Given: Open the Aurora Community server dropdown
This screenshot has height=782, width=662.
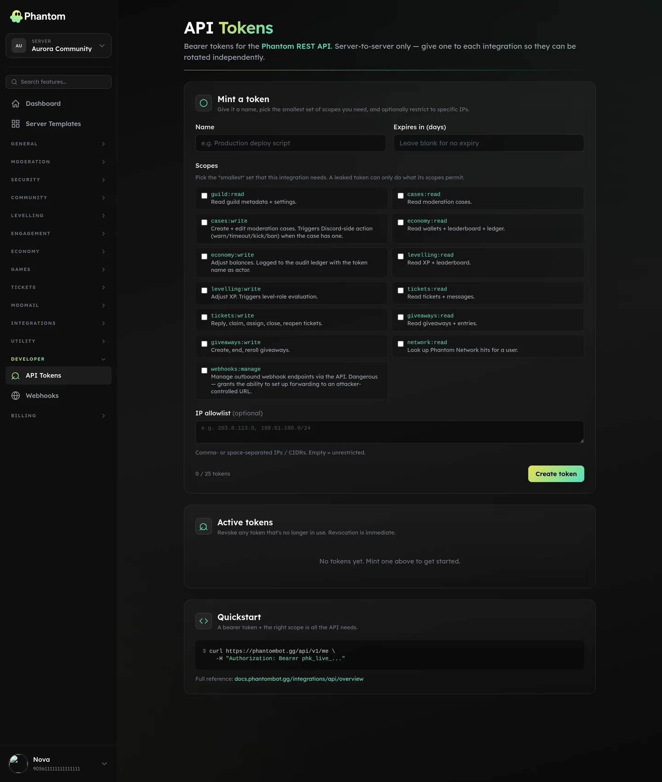Looking at the screenshot, I should (x=58, y=46).
